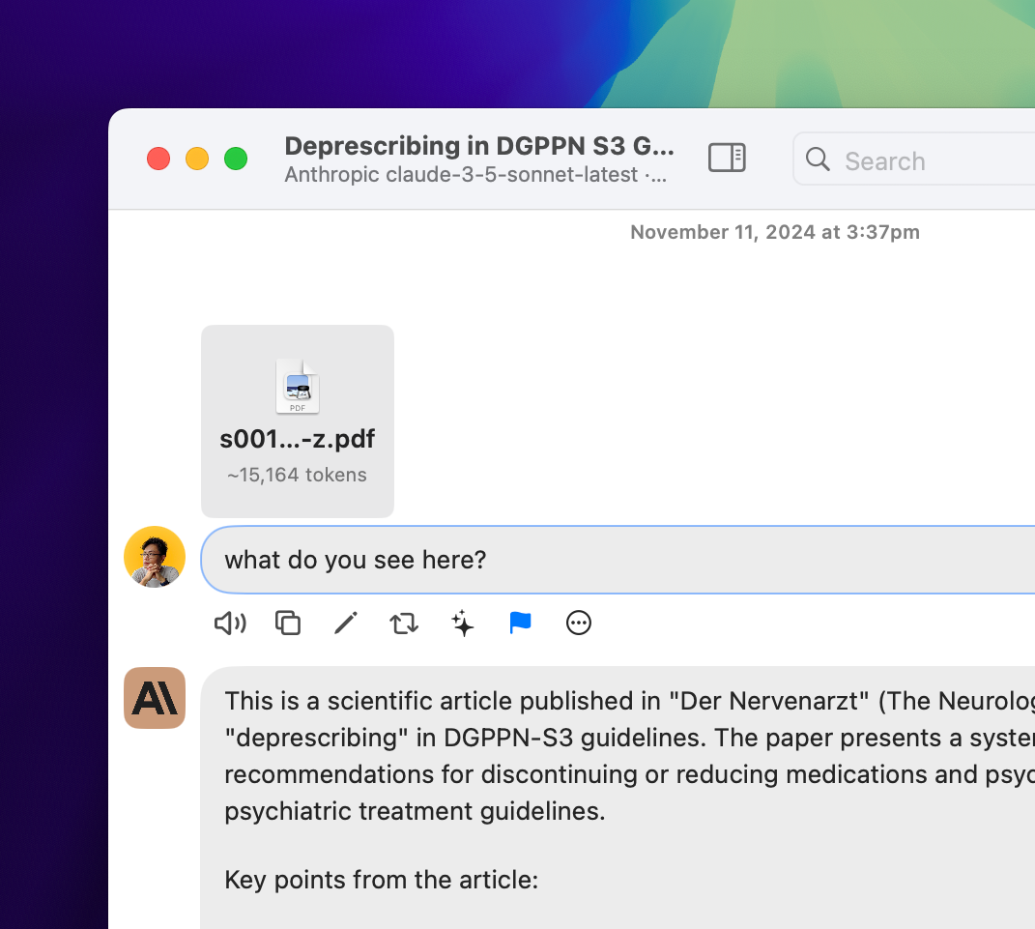Toggle the sidebar panel icon in title bar

[727, 158]
